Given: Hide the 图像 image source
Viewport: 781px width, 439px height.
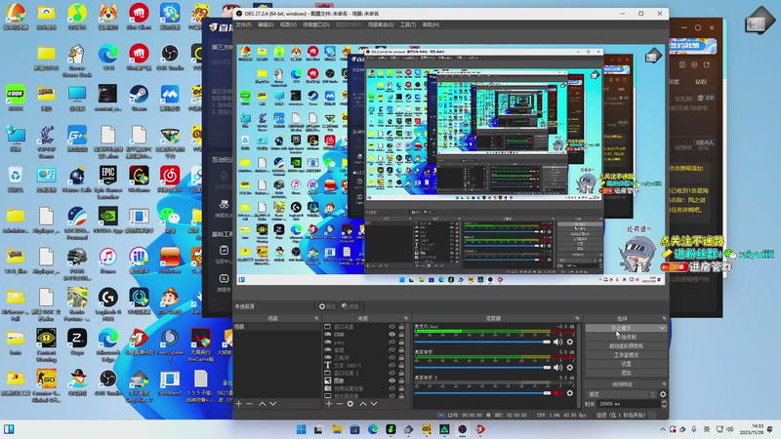Looking at the screenshot, I should click(x=392, y=380).
